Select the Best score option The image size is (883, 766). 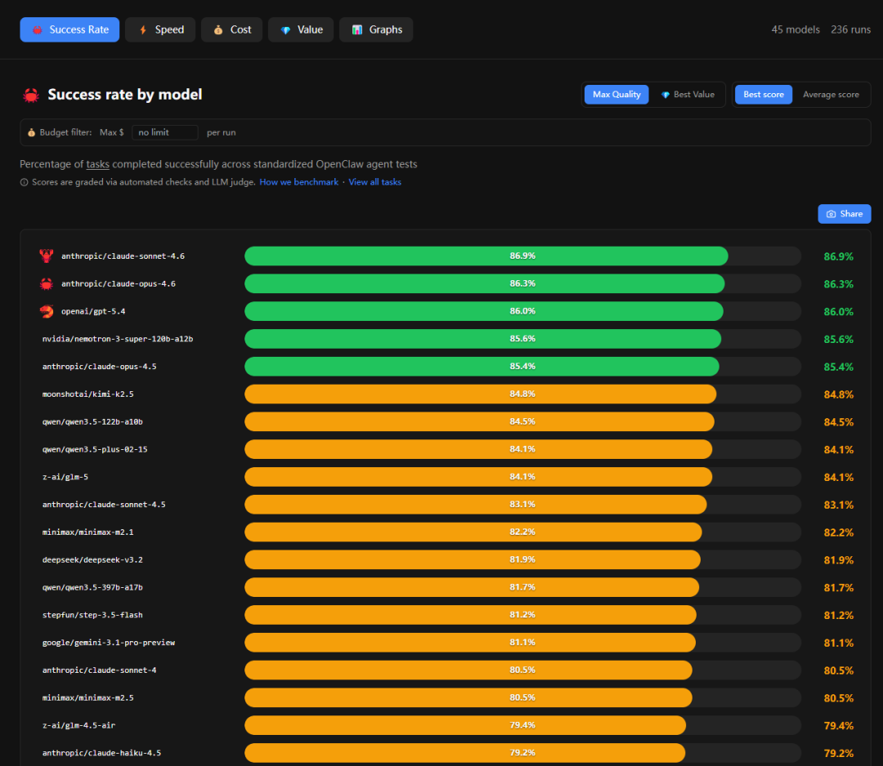click(764, 95)
